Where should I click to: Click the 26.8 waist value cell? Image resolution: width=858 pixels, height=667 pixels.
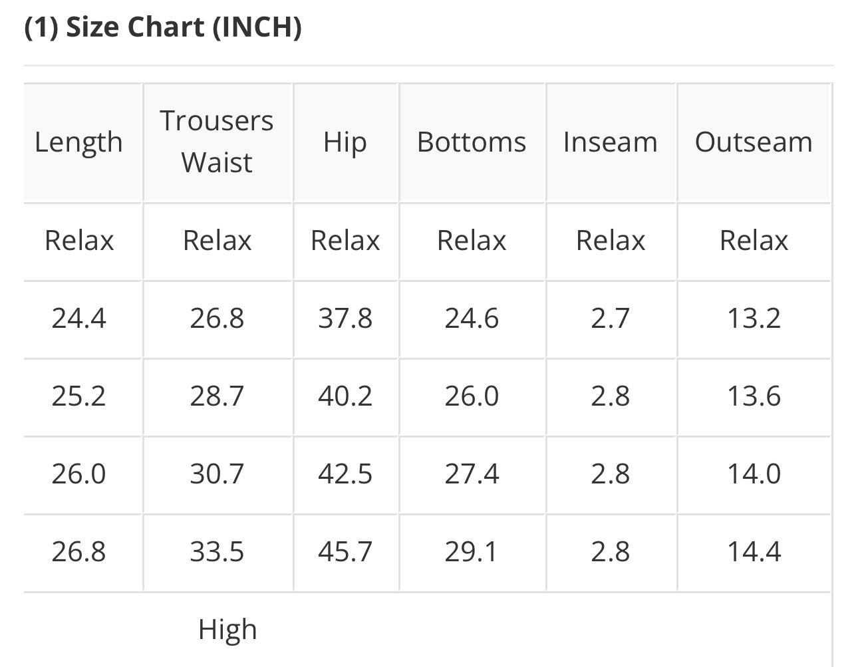[x=217, y=318]
